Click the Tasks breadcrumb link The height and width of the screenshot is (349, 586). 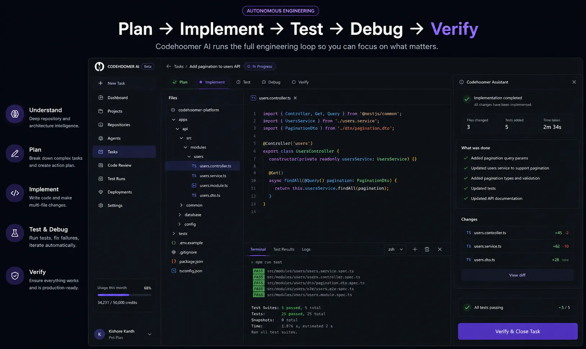pos(179,66)
